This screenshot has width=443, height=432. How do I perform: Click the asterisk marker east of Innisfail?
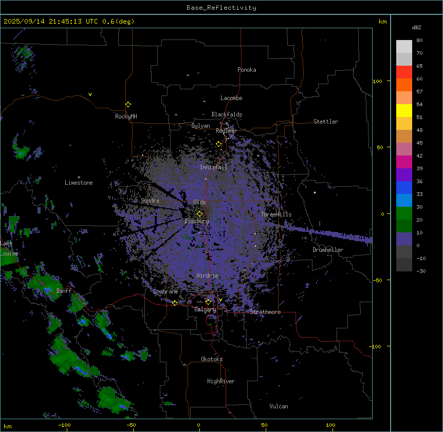click(x=258, y=156)
